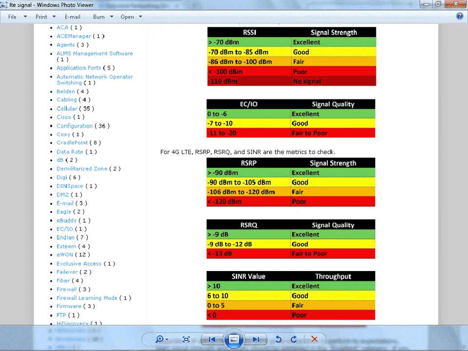Click the DINSpace link
468x351 pixels.
point(70,186)
